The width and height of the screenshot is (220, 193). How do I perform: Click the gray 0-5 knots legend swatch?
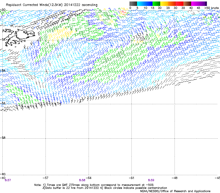pos(133,4)
